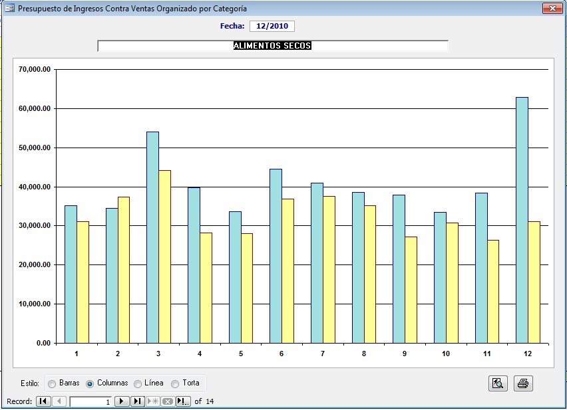Click the yellow column for month 4
This screenshot has width=567, height=410.
pos(206,288)
